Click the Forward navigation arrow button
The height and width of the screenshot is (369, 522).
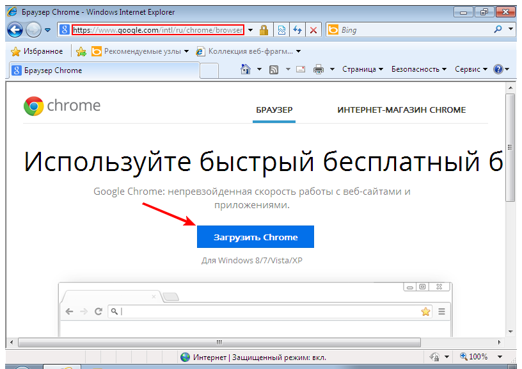coord(33,30)
